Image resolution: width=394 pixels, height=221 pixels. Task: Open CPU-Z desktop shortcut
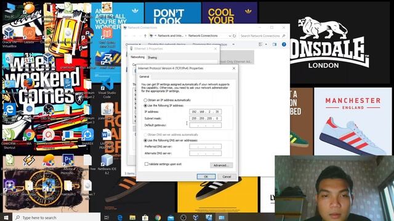coord(9,187)
